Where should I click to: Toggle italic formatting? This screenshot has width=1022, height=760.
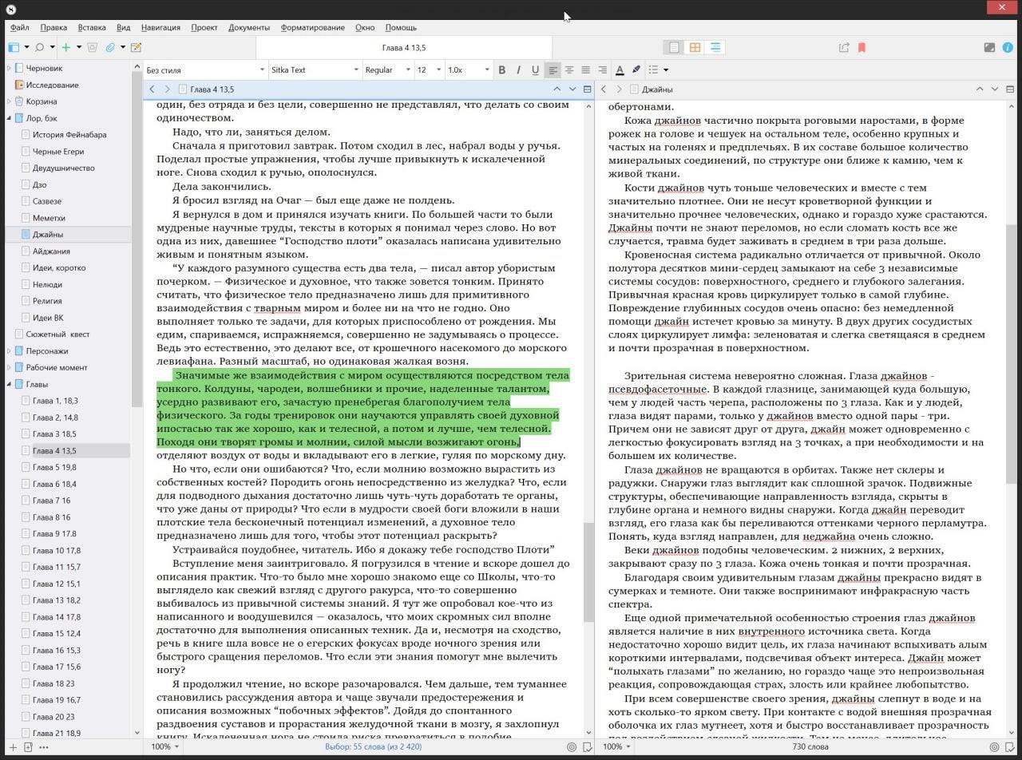click(x=518, y=69)
